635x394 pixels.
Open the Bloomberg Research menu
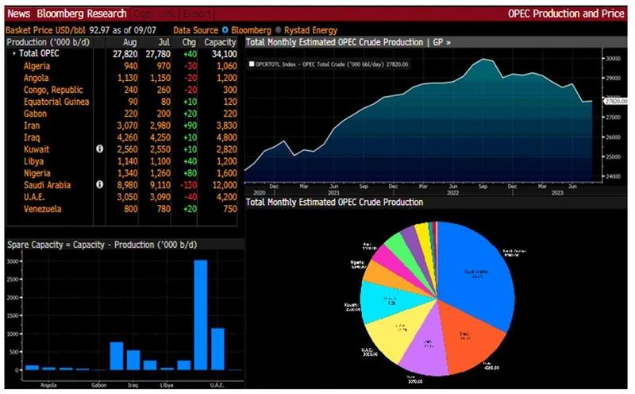(x=82, y=14)
